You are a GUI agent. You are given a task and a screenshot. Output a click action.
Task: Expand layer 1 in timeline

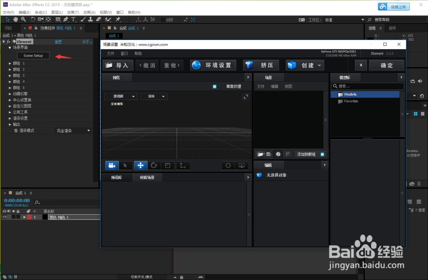[x=24, y=217]
